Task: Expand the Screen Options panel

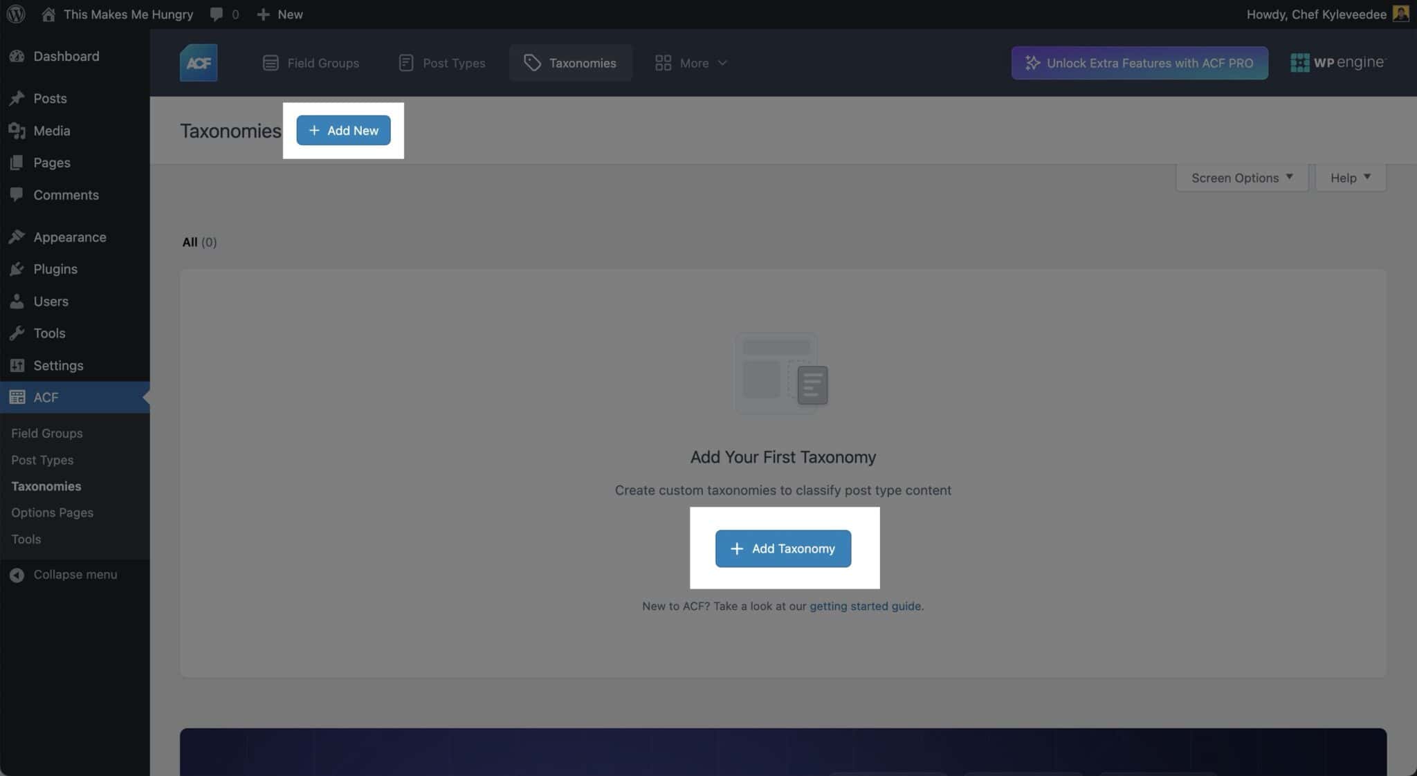Action: [1240, 178]
